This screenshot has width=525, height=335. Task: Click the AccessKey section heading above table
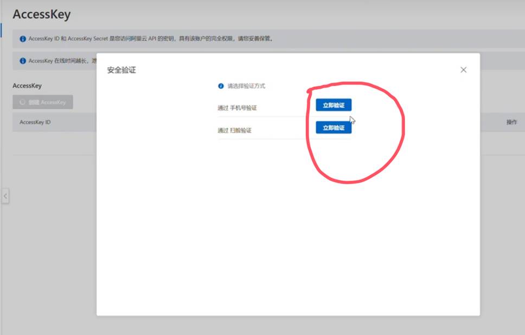pos(27,86)
